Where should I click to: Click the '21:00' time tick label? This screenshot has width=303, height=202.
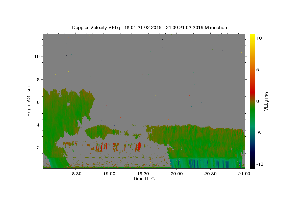(x=244, y=174)
